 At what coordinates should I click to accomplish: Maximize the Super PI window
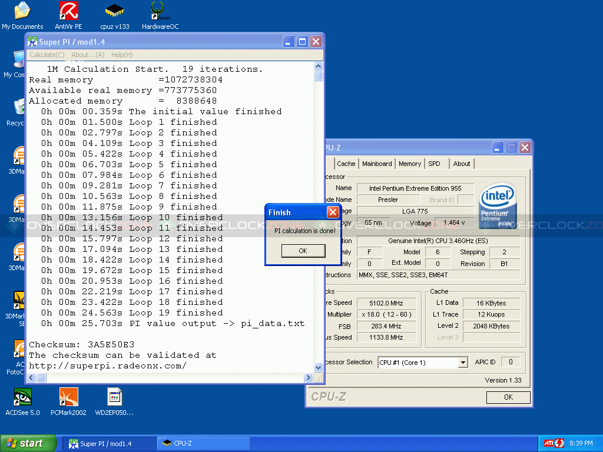tap(302, 42)
